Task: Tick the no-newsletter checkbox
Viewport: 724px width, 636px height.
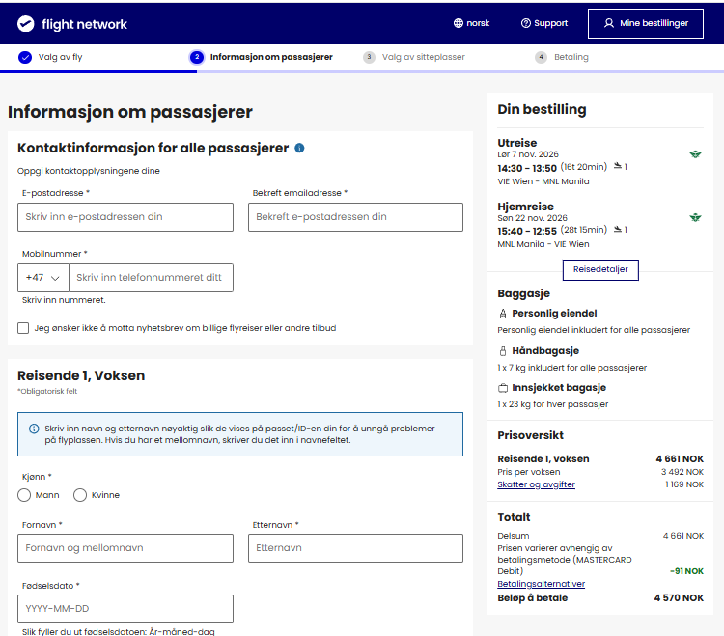Action: 23,328
